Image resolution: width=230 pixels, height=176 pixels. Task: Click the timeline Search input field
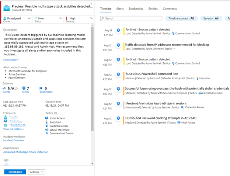131,18
